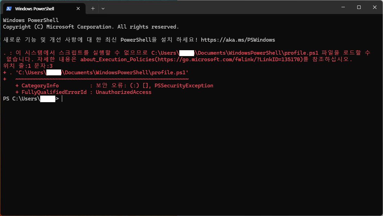Click the '위치 줄:1 문자:3' line
The width and height of the screenshot is (383, 216).
[28, 66]
